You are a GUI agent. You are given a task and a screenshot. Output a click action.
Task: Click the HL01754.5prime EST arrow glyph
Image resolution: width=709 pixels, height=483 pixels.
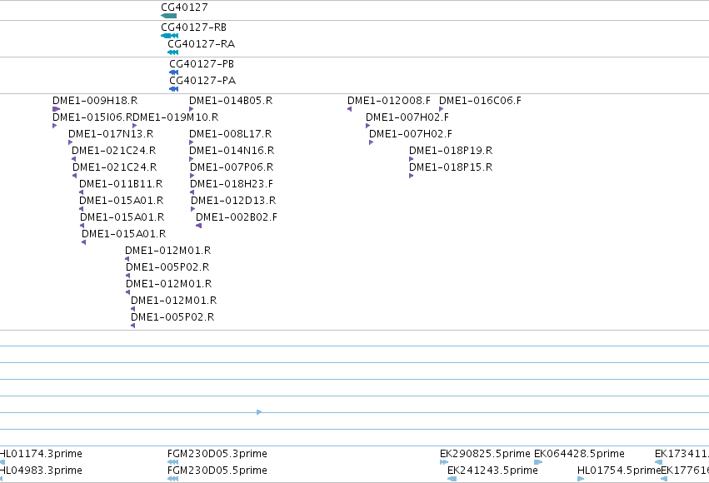point(581,479)
